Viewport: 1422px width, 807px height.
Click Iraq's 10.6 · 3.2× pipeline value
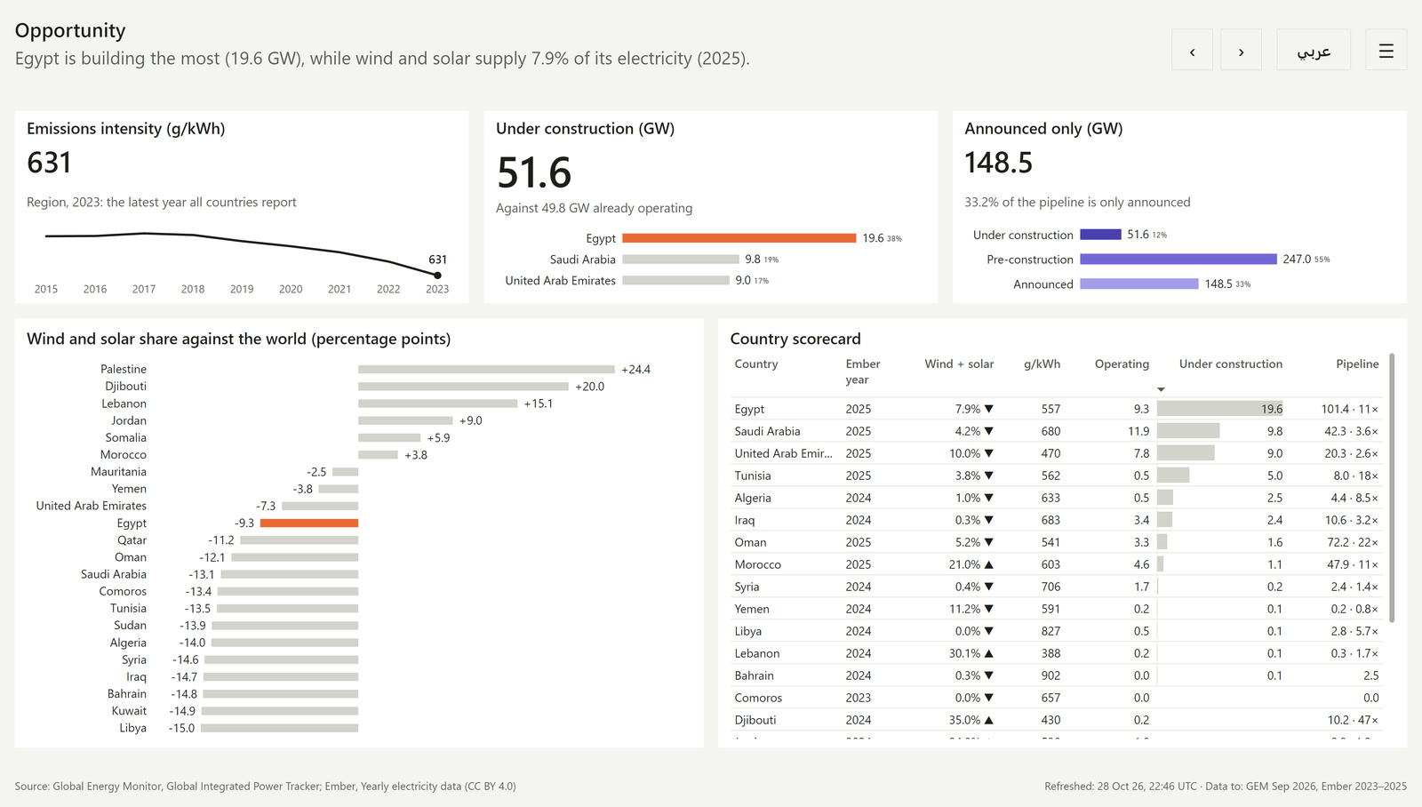(1352, 520)
